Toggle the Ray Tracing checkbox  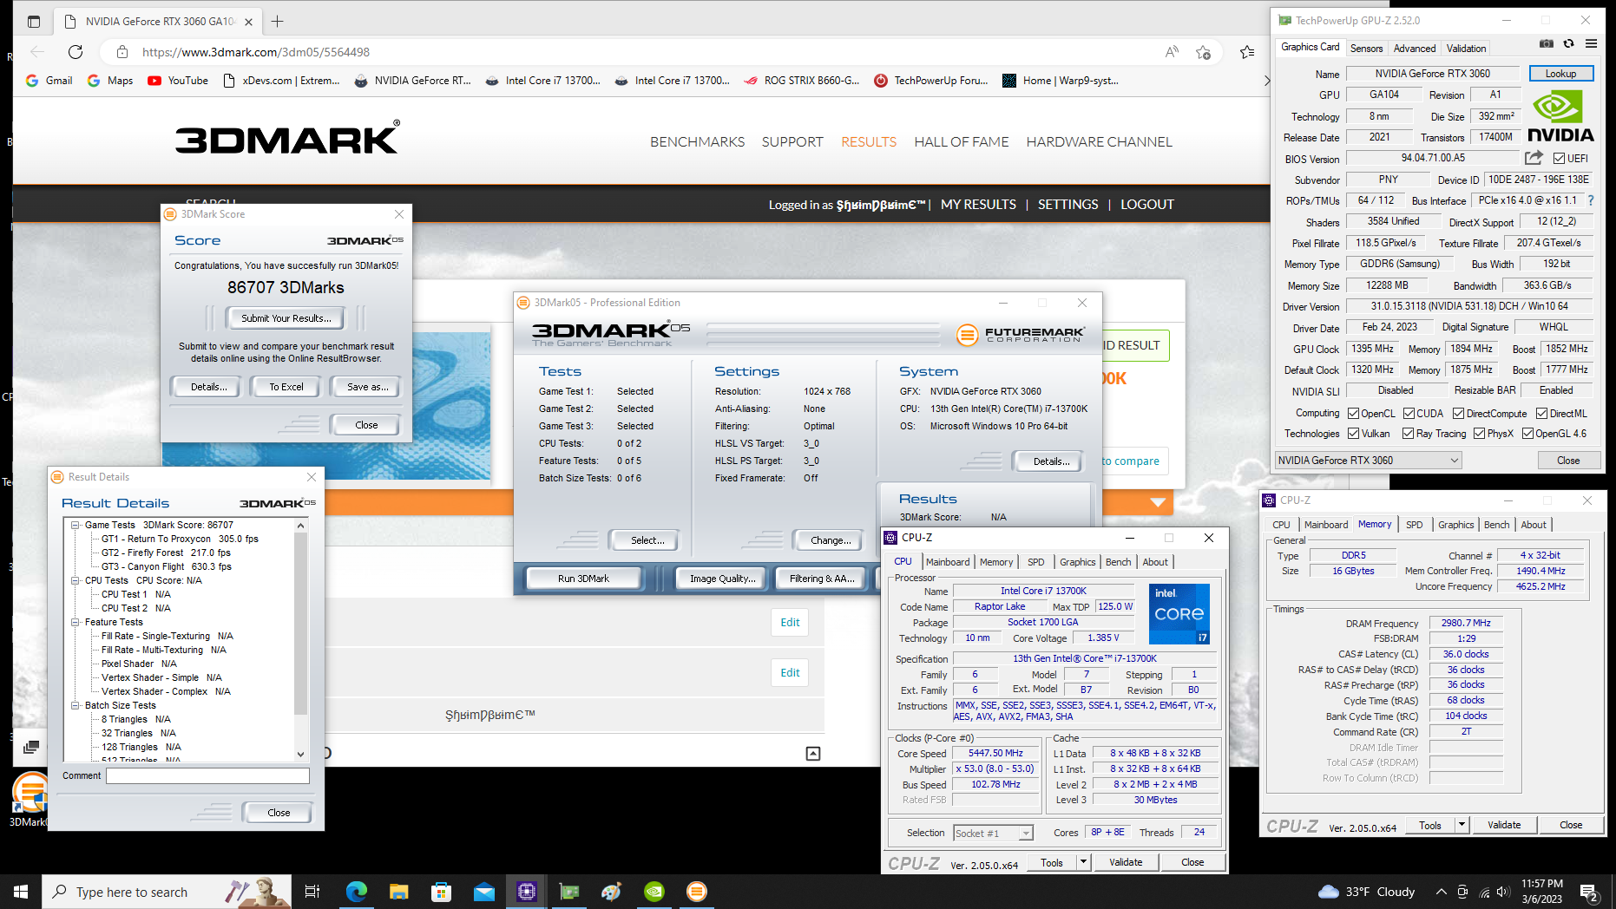tap(1409, 434)
